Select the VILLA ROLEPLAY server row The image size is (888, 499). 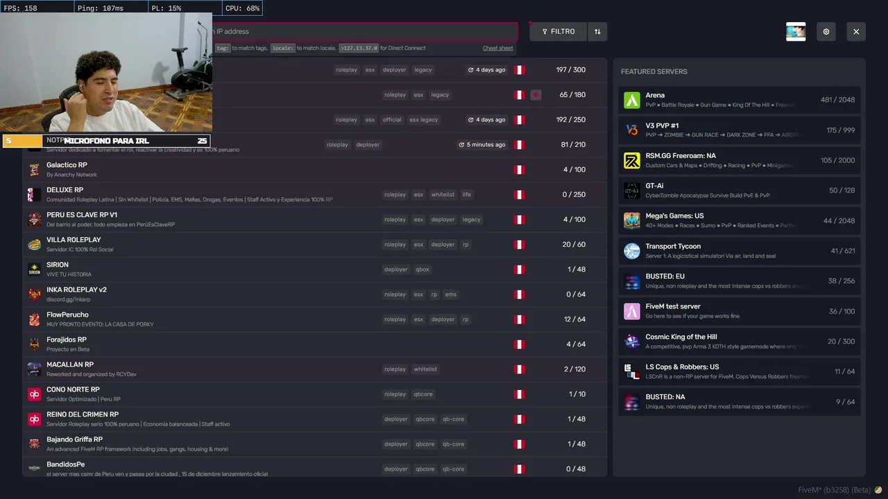coord(315,245)
